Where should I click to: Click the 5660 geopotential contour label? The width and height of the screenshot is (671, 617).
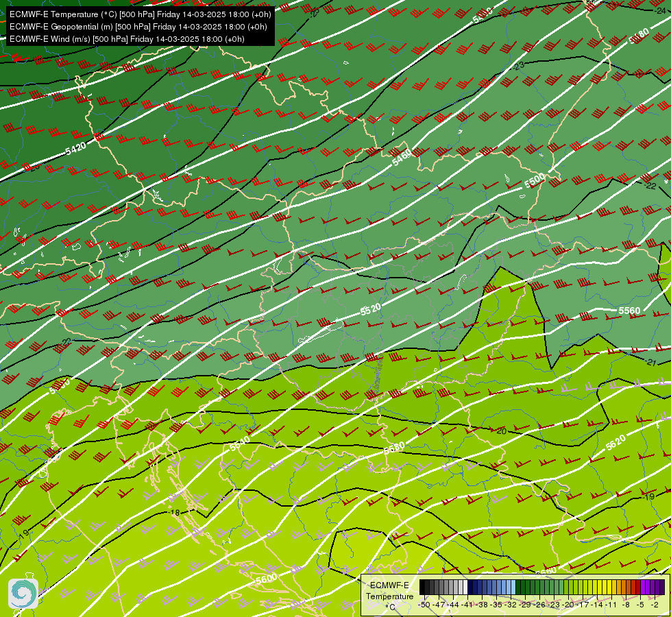pyautogui.click(x=546, y=571)
